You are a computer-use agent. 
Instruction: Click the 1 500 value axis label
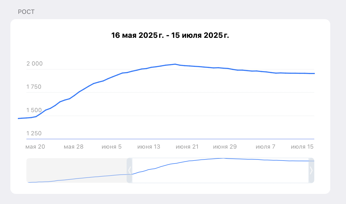(34, 110)
